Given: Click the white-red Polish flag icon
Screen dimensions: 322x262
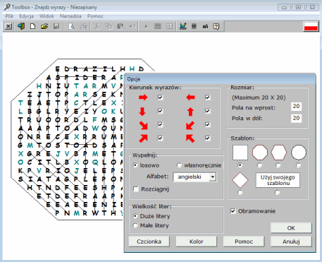Looking at the screenshot, I should [x=311, y=26].
